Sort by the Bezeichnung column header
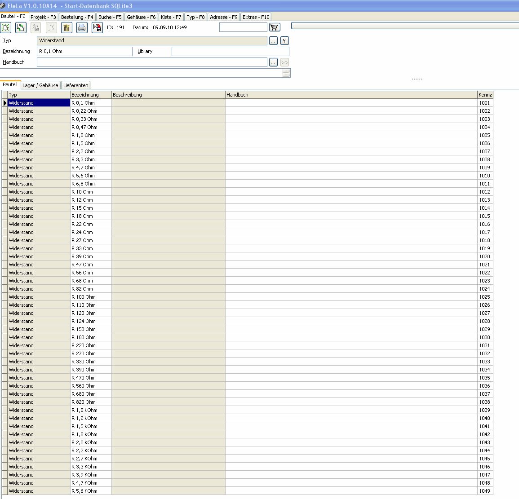519x499 pixels. 91,95
